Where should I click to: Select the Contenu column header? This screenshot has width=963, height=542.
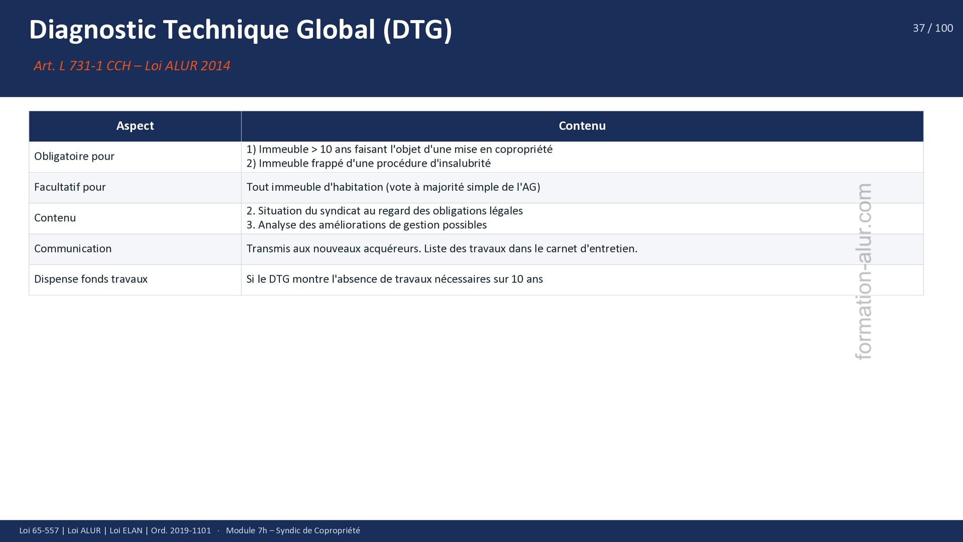click(x=582, y=126)
